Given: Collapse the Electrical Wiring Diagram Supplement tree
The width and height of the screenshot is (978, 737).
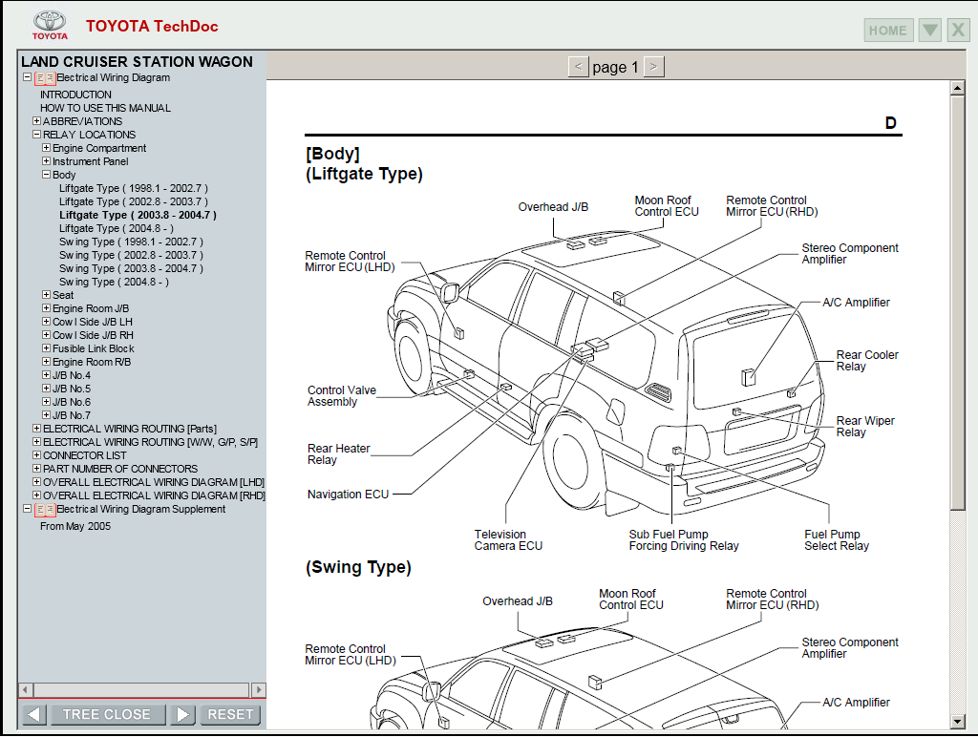Looking at the screenshot, I should [x=27, y=509].
